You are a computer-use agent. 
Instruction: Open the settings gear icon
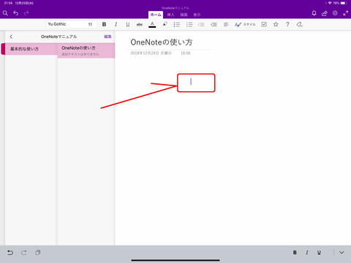click(335, 13)
